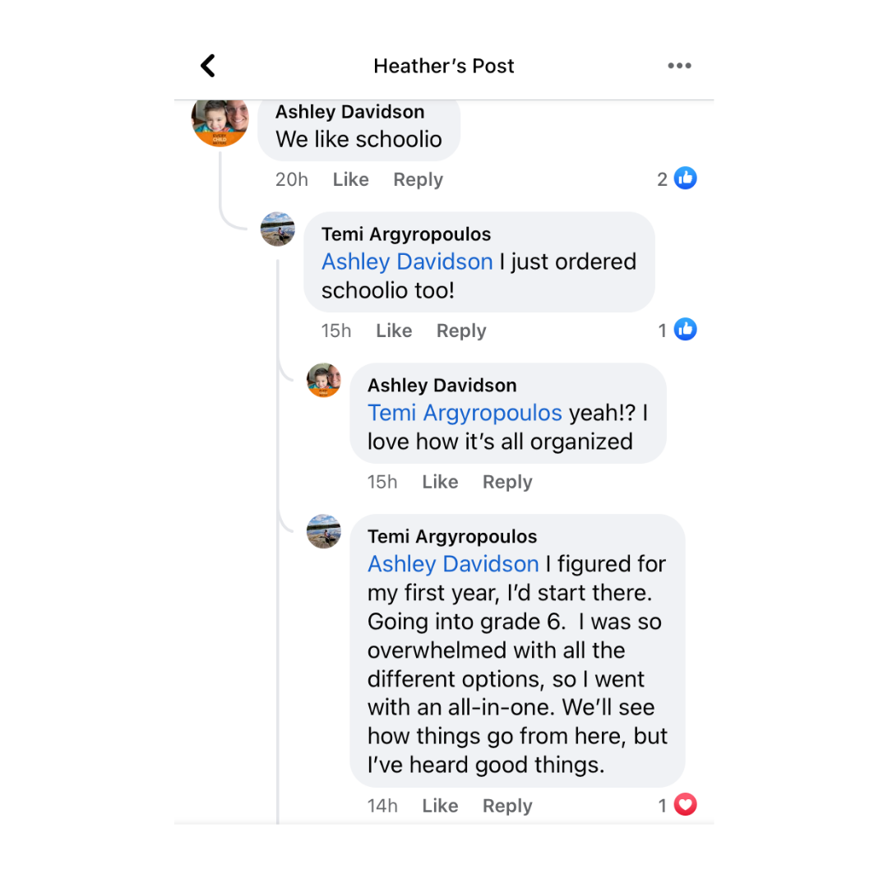Screen dimensions: 888x888
Task: Reply to Temi's "just ordered schoolio too" comment
Action: [x=461, y=331]
